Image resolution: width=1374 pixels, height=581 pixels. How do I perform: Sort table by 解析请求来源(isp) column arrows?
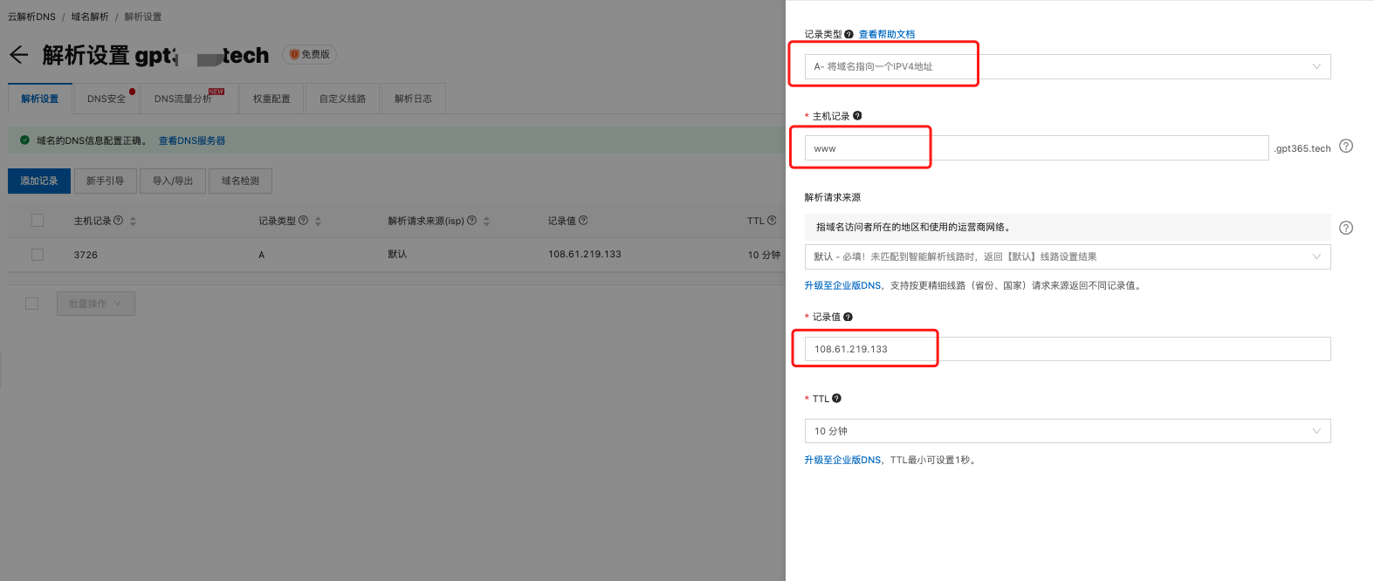tap(486, 222)
